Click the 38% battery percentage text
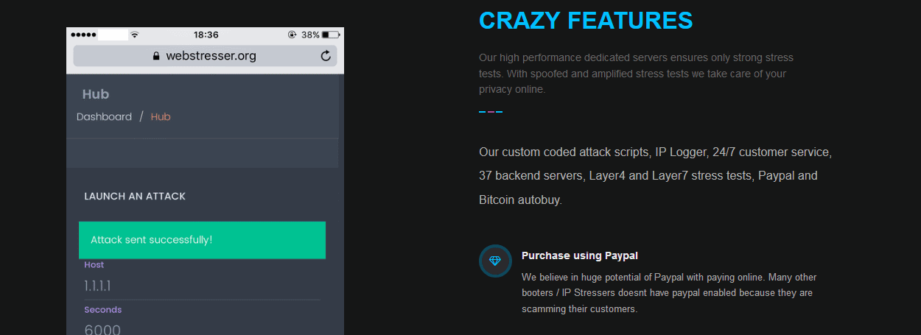Image resolution: width=921 pixels, height=335 pixels. (x=310, y=35)
